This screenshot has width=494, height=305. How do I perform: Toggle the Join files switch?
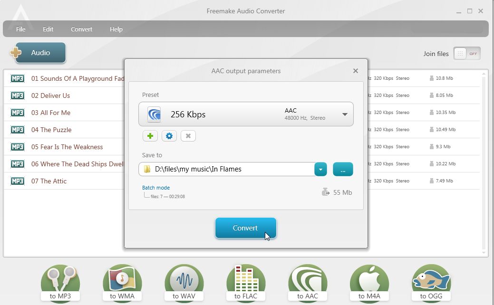tap(467, 54)
